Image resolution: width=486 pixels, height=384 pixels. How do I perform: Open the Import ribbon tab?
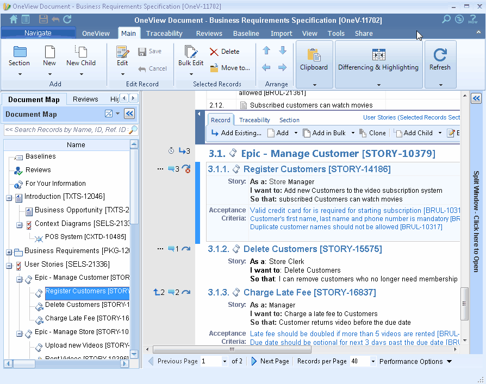(282, 34)
